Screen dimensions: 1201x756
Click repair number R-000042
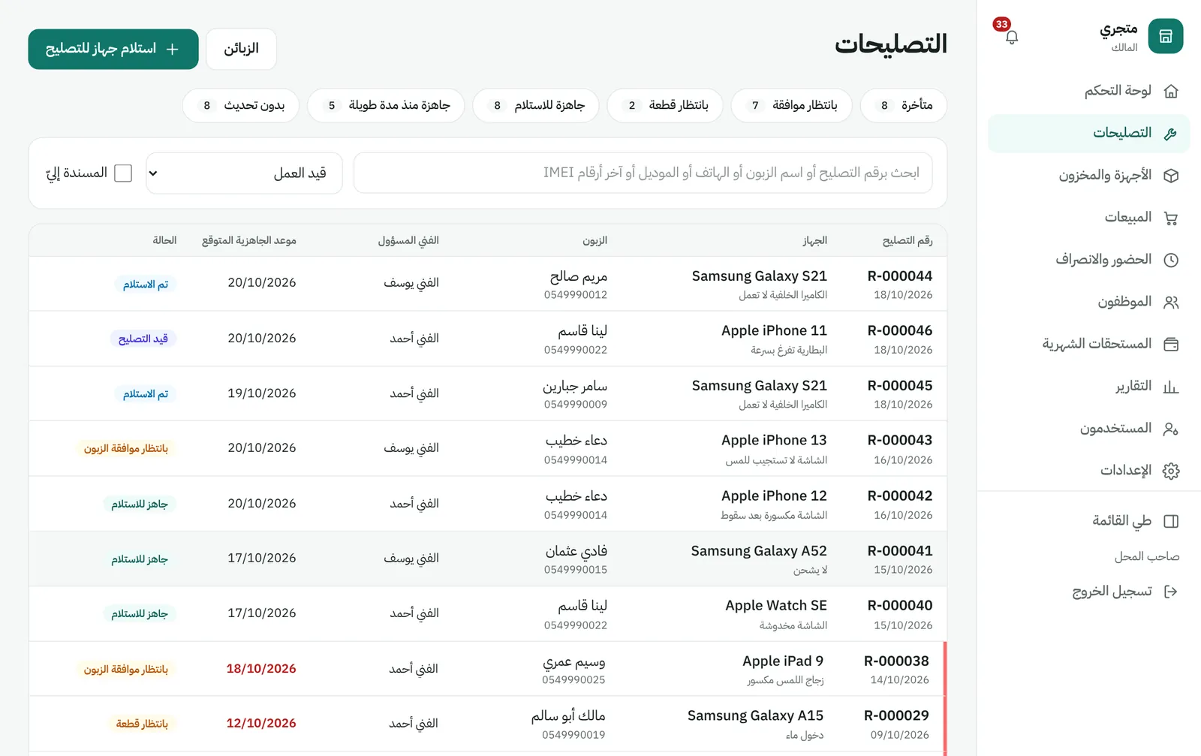900,496
